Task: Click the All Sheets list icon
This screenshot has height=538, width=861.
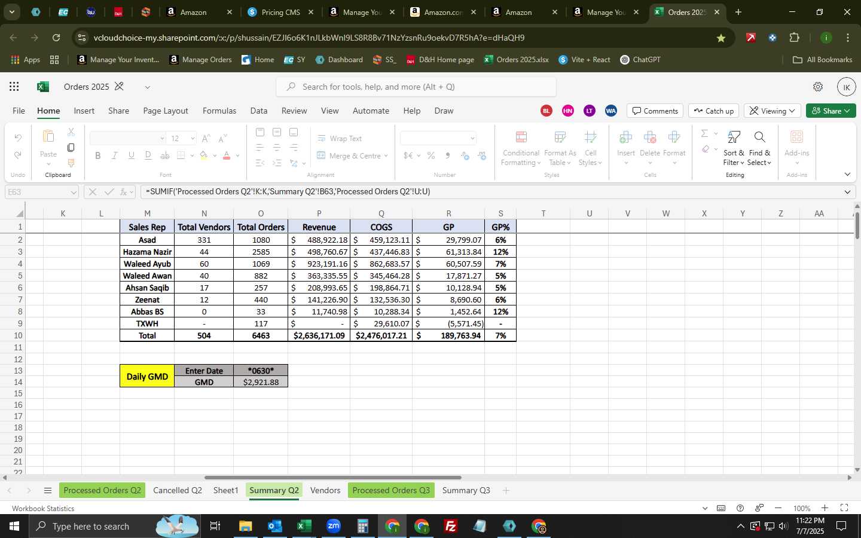Action: (x=48, y=491)
